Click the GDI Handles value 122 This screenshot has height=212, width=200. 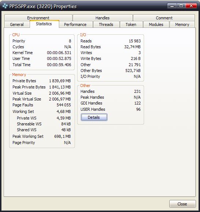[137, 103]
